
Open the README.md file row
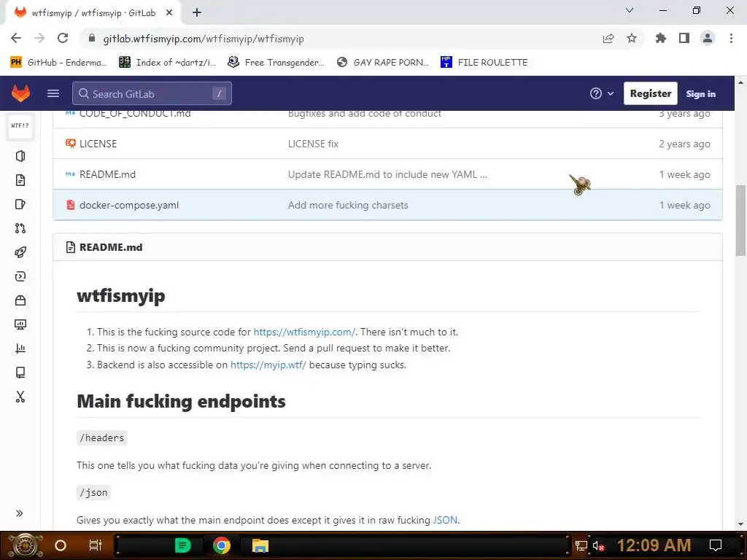coord(387,174)
